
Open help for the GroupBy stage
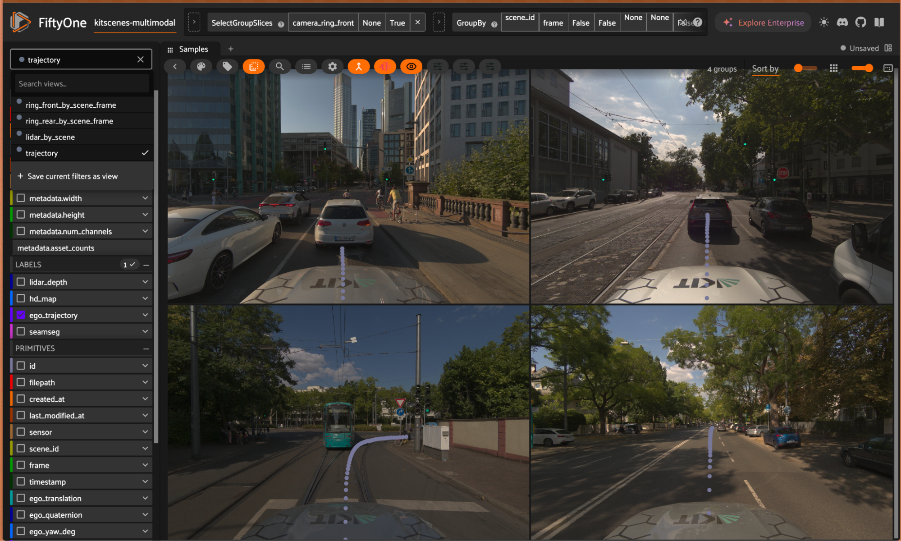click(x=494, y=24)
